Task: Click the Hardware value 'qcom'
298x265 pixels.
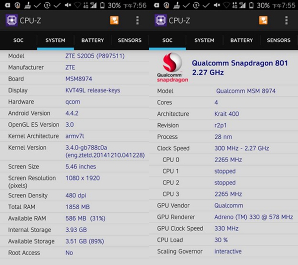Action: coord(73,102)
